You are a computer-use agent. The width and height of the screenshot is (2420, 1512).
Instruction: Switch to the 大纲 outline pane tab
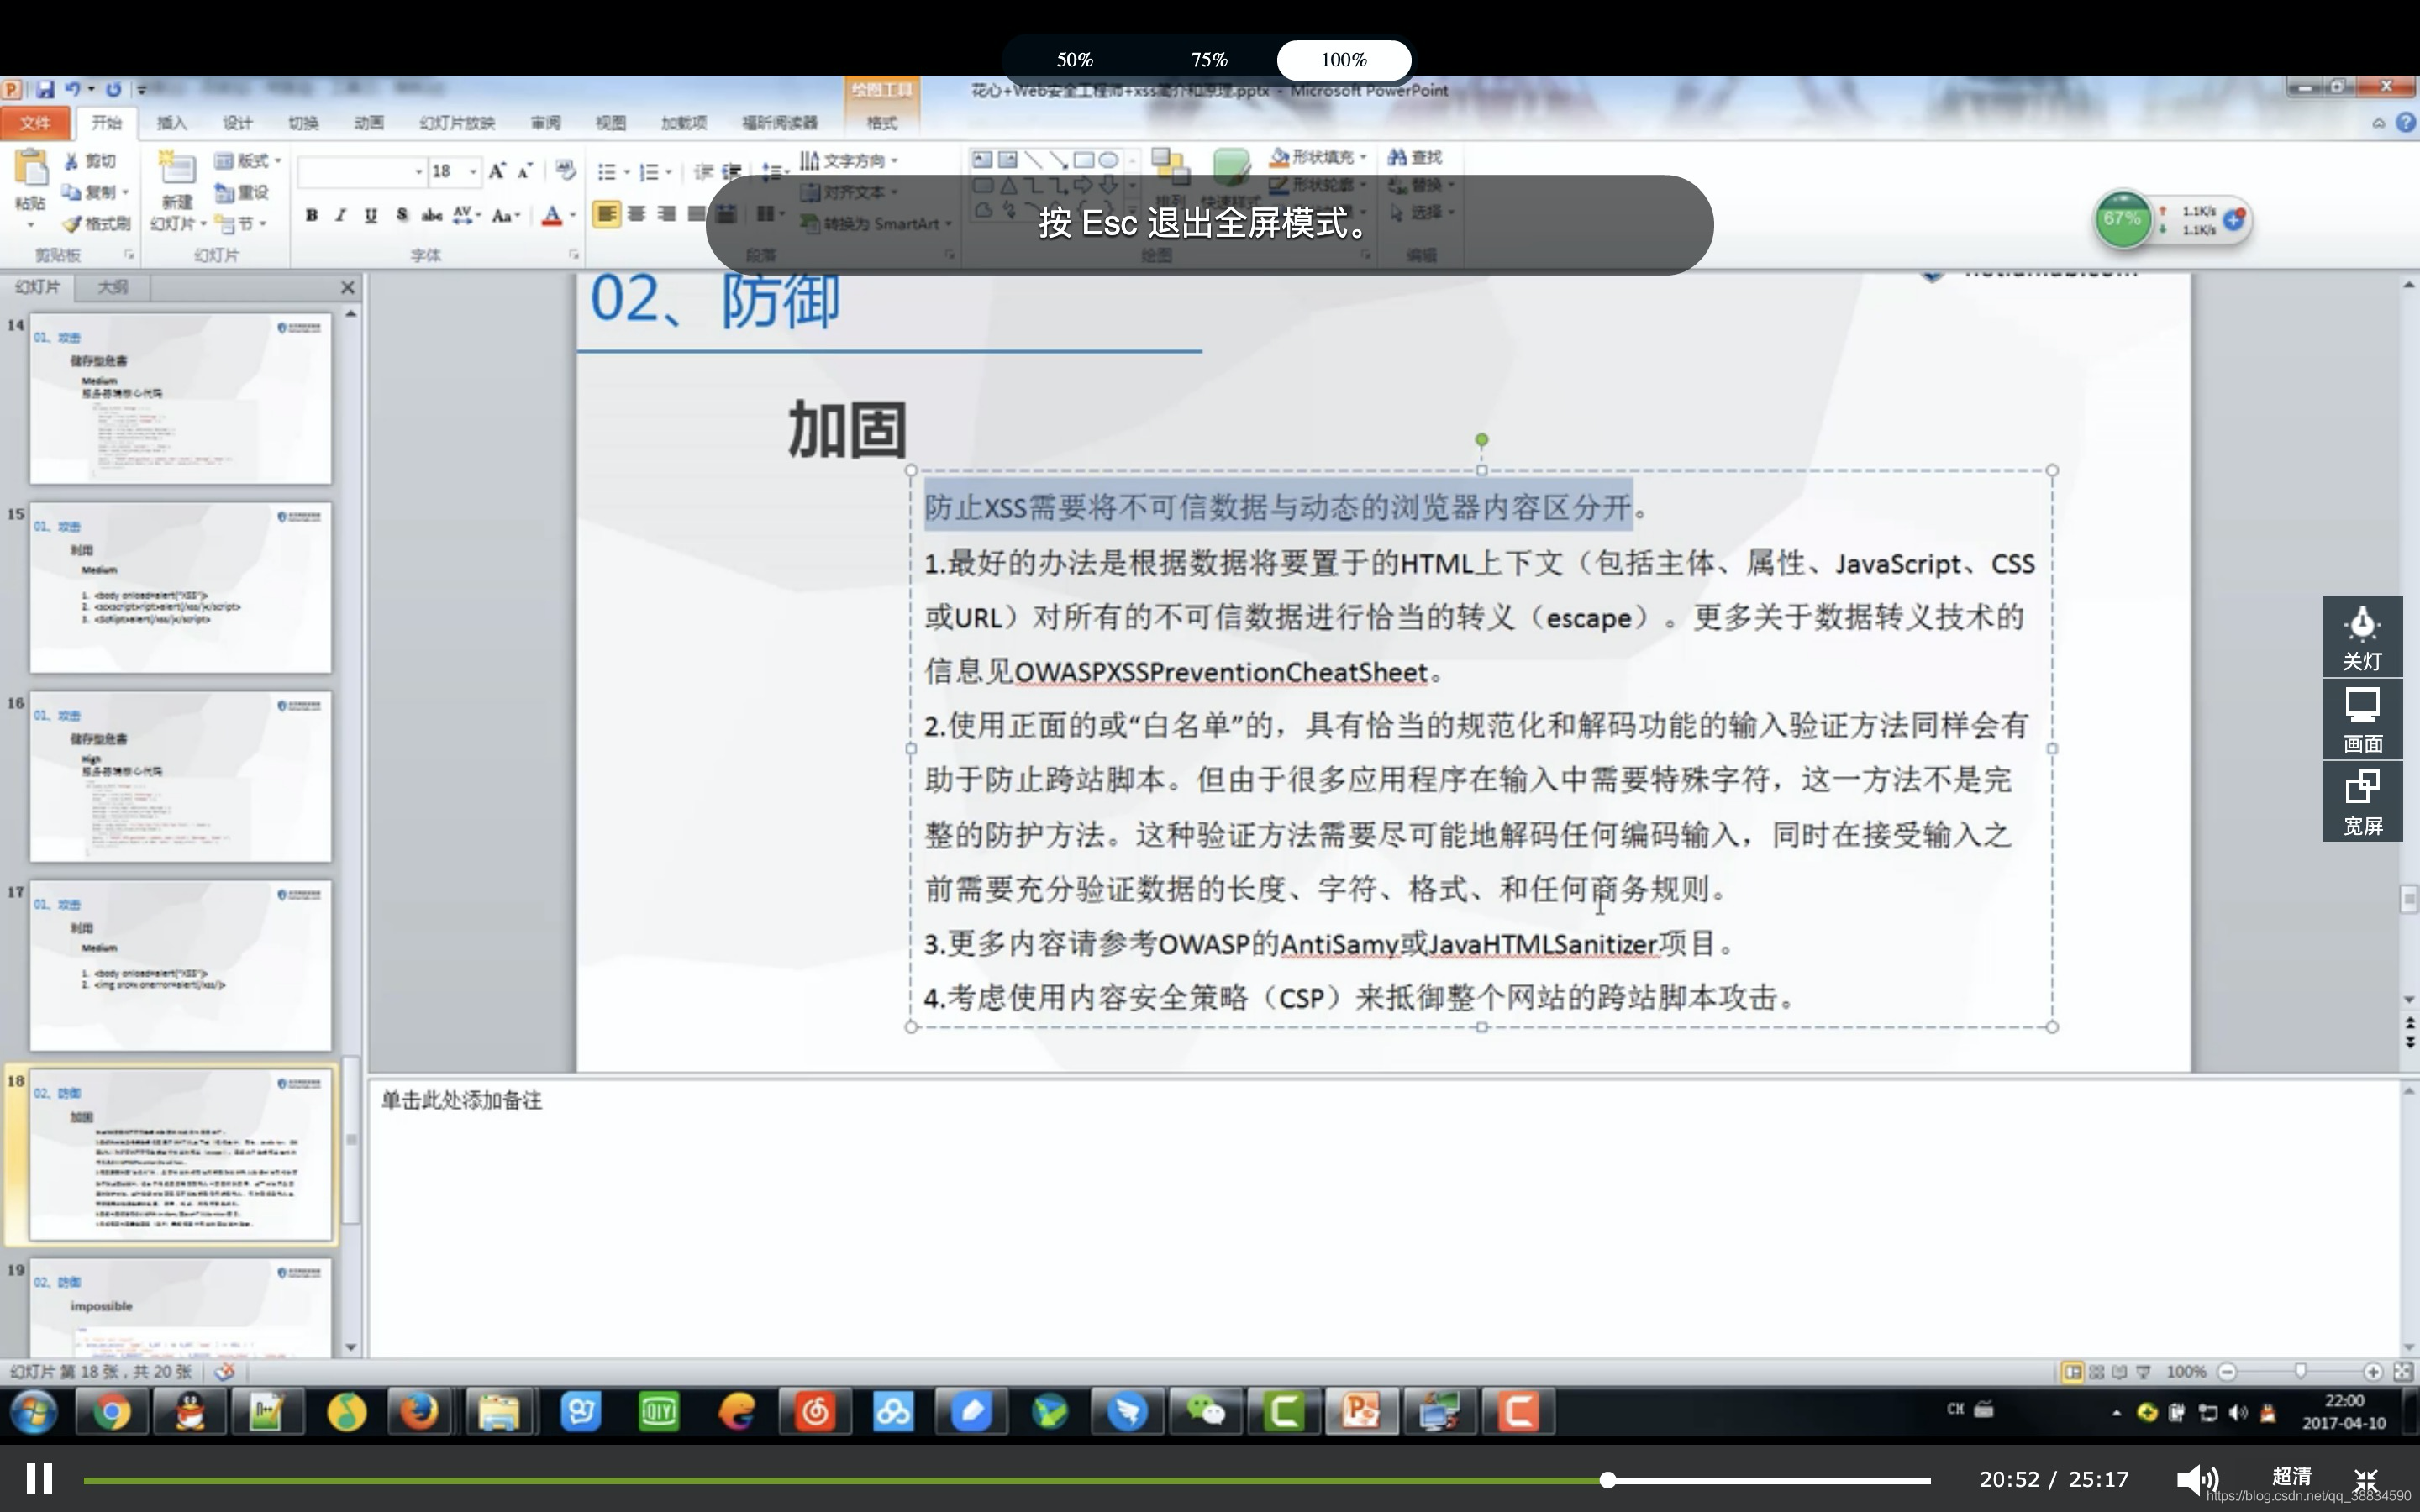[x=113, y=287]
